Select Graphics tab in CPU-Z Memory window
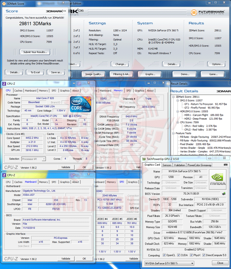The image size is (231, 269). click(x=139, y=91)
